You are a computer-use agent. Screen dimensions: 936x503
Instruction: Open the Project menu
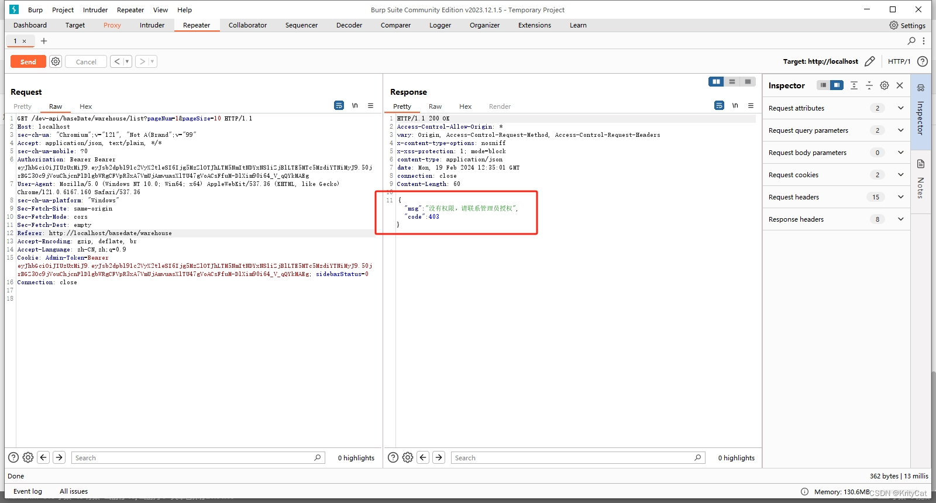click(63, 10)
